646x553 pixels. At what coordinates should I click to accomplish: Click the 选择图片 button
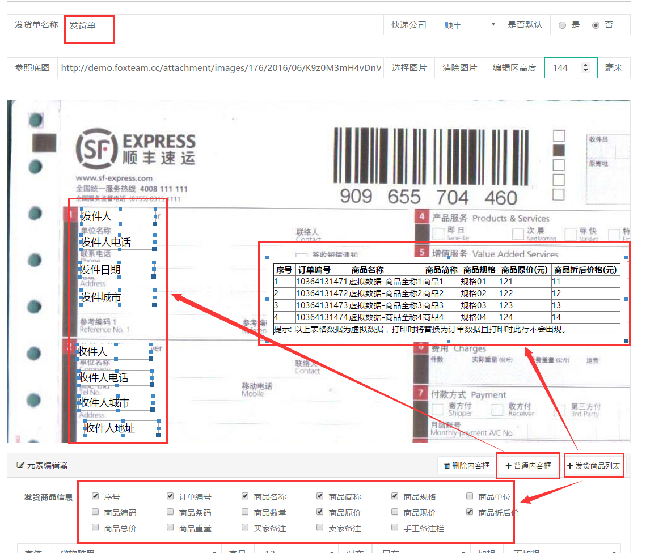pyautogui.click(x=409, y=68)
